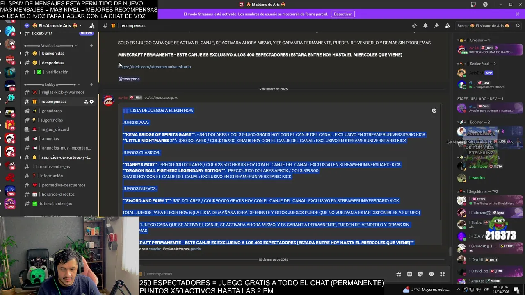Open the weather widget on Windows taskbar
Viewport: 525px width, 295px height.
[427, 290]
